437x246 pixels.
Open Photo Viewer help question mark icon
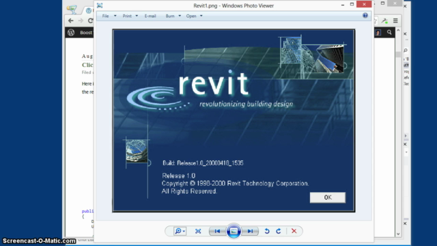point(365,16)
